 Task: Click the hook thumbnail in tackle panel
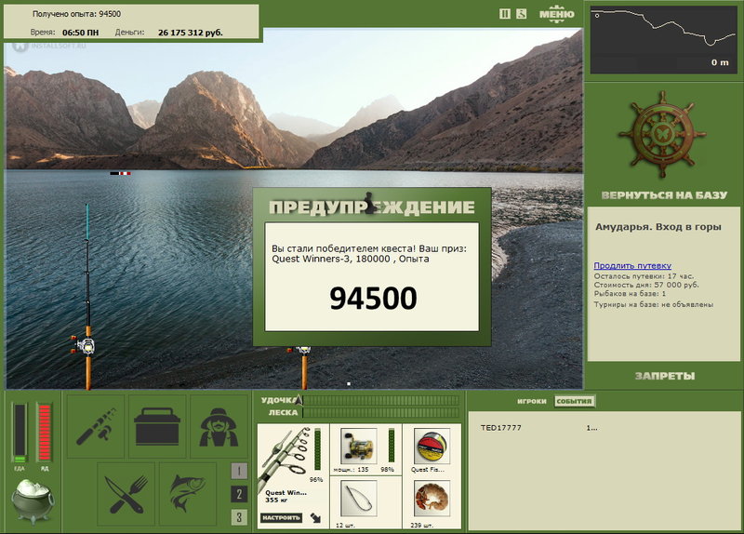click(x=359, y=498)
